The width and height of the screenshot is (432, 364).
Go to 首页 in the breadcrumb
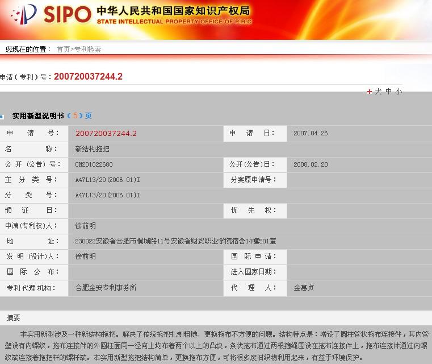62,49
